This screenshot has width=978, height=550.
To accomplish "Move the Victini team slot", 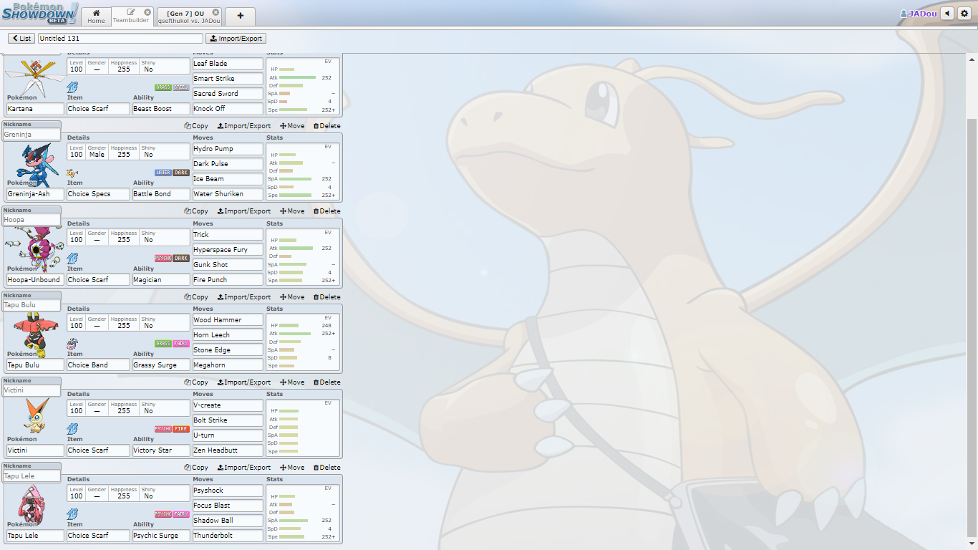I will pos(292,382).
